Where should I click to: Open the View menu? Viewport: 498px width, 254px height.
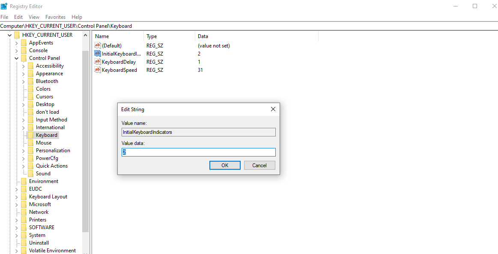(34, 17)
